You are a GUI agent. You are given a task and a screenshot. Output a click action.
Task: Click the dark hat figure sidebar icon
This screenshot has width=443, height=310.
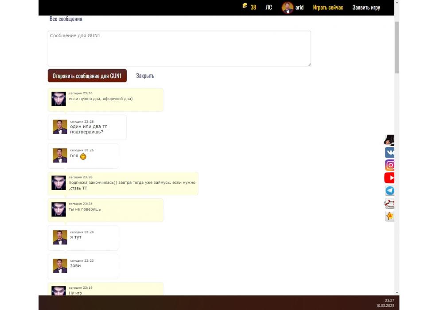[x=389, y=140]
